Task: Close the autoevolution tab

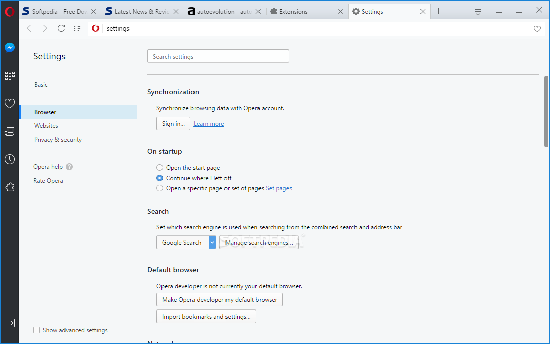Action: pos(258,12)
